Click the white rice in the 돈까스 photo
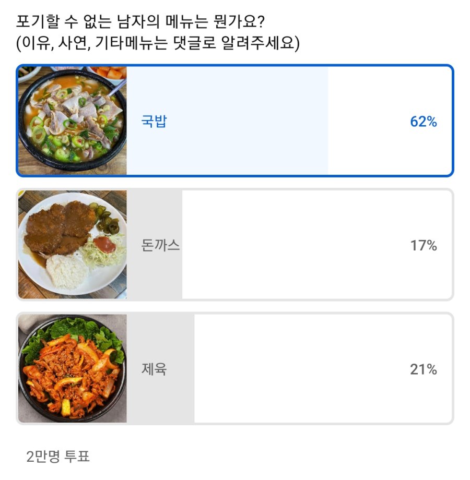This screenshot has height=480, width=470. (x=66, y=271)
